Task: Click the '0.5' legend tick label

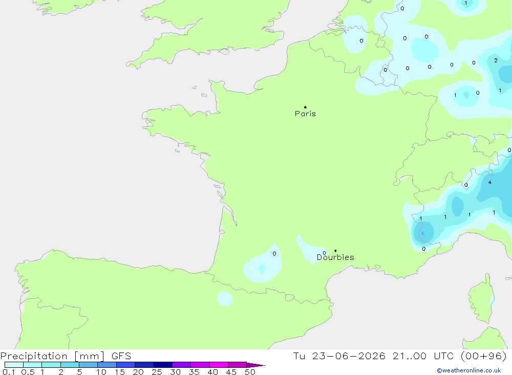Action: pos(28,372)
